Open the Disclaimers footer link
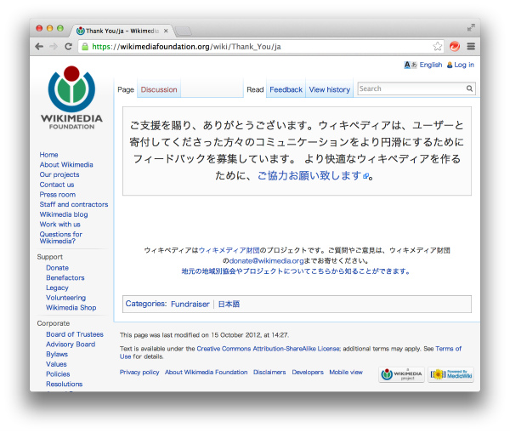This screenshot has height=433, width=510. (269, 372)
